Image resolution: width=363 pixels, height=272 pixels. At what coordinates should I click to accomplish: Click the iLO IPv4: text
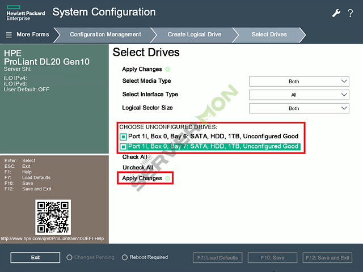(x=15, y=78)
